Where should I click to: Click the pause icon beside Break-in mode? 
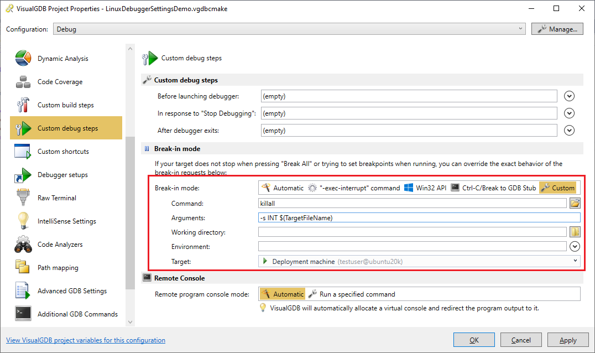pos(147,149)
